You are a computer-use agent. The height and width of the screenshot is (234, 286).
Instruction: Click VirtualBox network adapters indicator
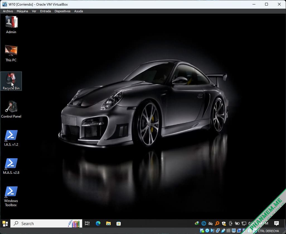click(218, 231)
